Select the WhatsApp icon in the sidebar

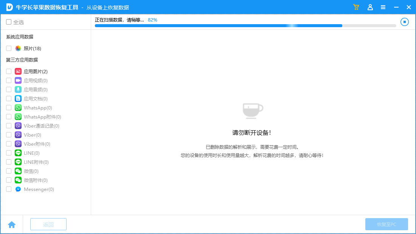[18, 108]
